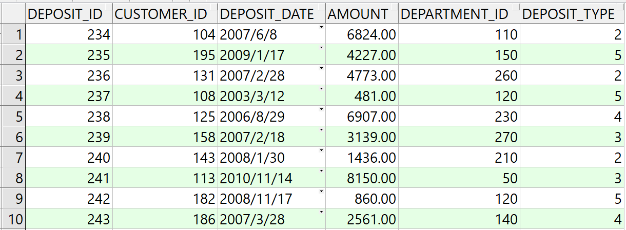Open date dropdown for 2007/6/8 cell

[321, 28]
